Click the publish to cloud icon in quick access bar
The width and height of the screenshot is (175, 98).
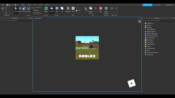[x=9, y=5]
